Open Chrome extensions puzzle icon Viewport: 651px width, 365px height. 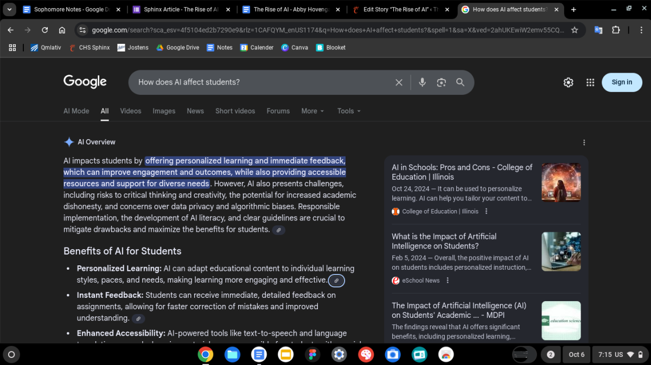616,30
